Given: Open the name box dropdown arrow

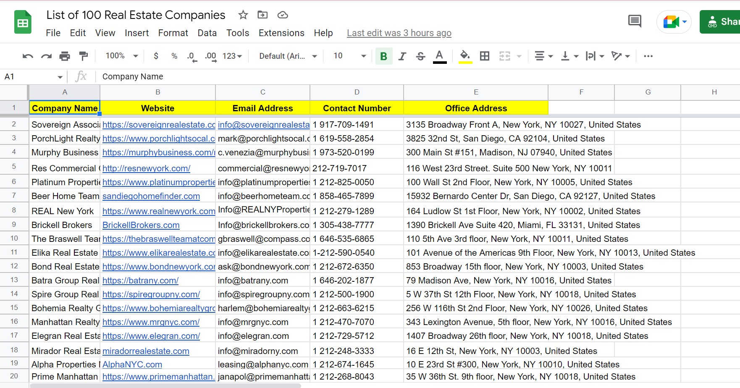Looking at the screenshot, I should [x=60, y=77].
